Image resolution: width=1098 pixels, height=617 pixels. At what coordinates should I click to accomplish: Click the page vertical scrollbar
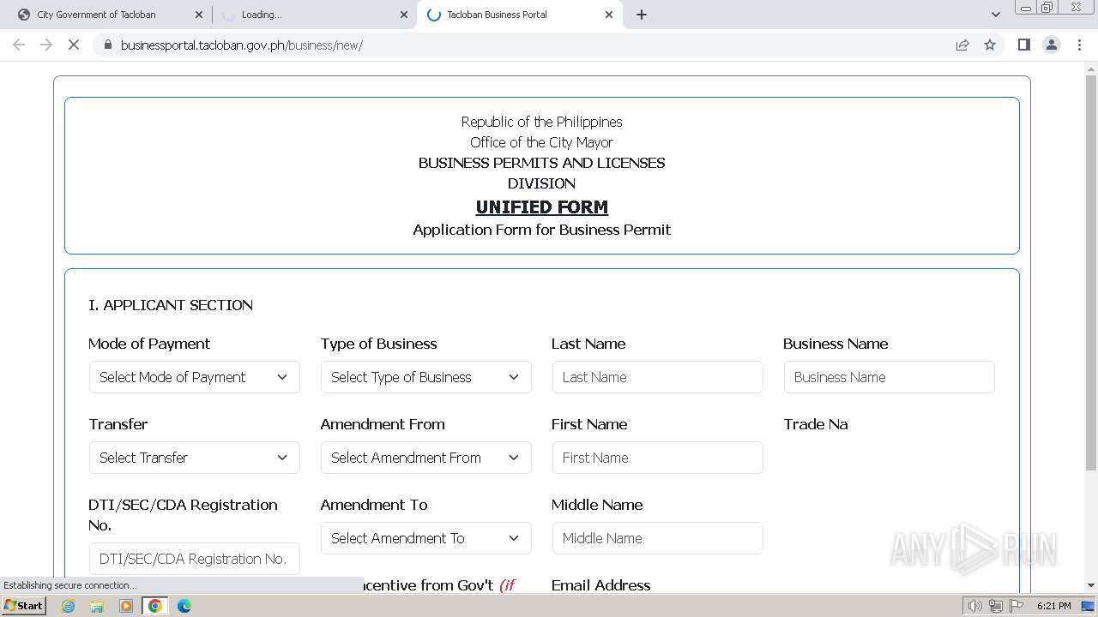[1091, 273]
